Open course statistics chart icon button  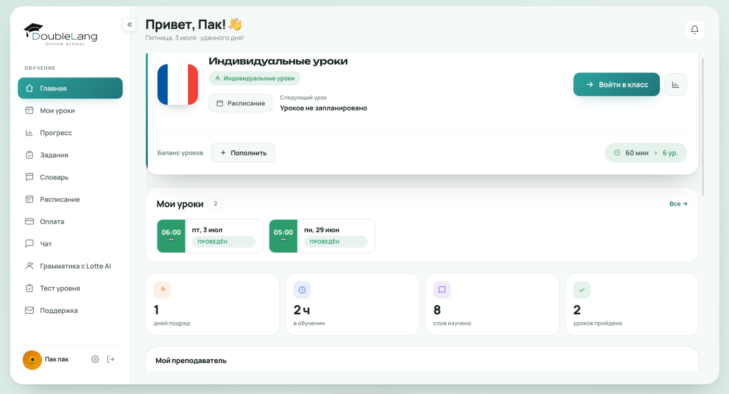coord(675,84)
